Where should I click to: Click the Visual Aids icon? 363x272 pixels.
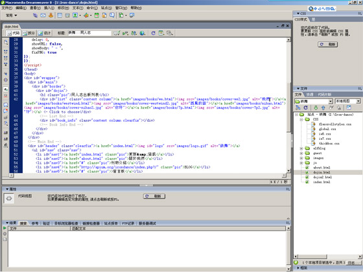click(x=170, y=33)
